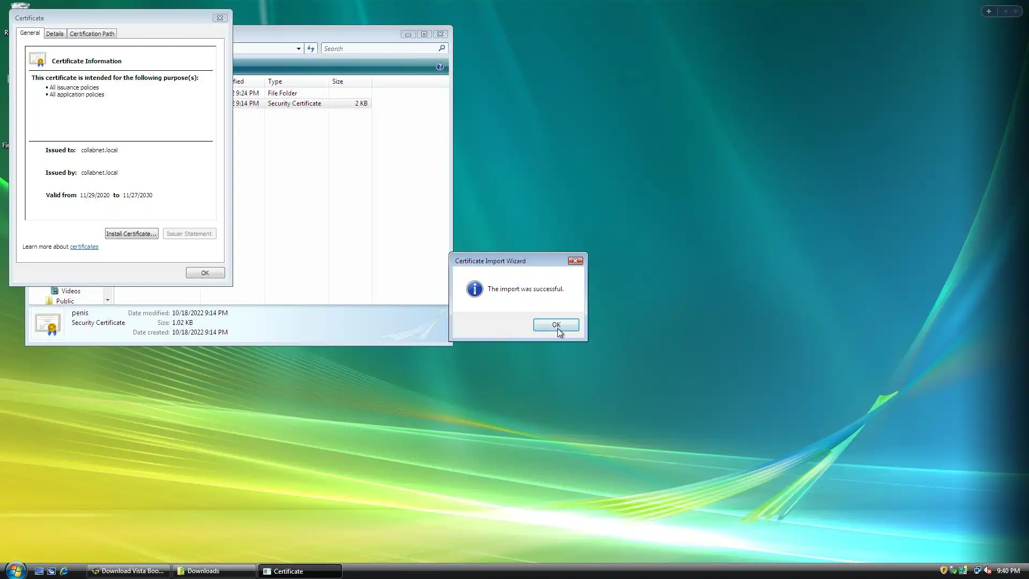Image resolution: width=1029 pixels, height=579 pixels.
Task: Click the Install Certificate button
Action: (131, 234)
